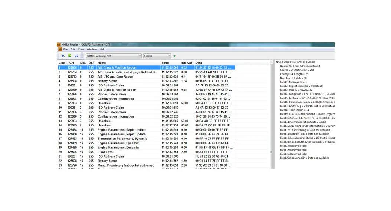Click PGN cell 129038 in the list

click(72, 67)
